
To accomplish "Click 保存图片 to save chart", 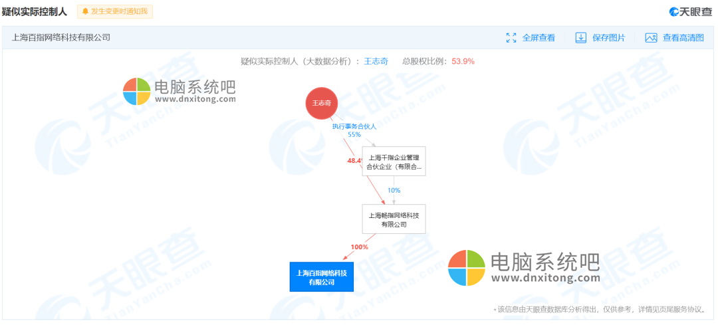I will [x=608, y=38].
